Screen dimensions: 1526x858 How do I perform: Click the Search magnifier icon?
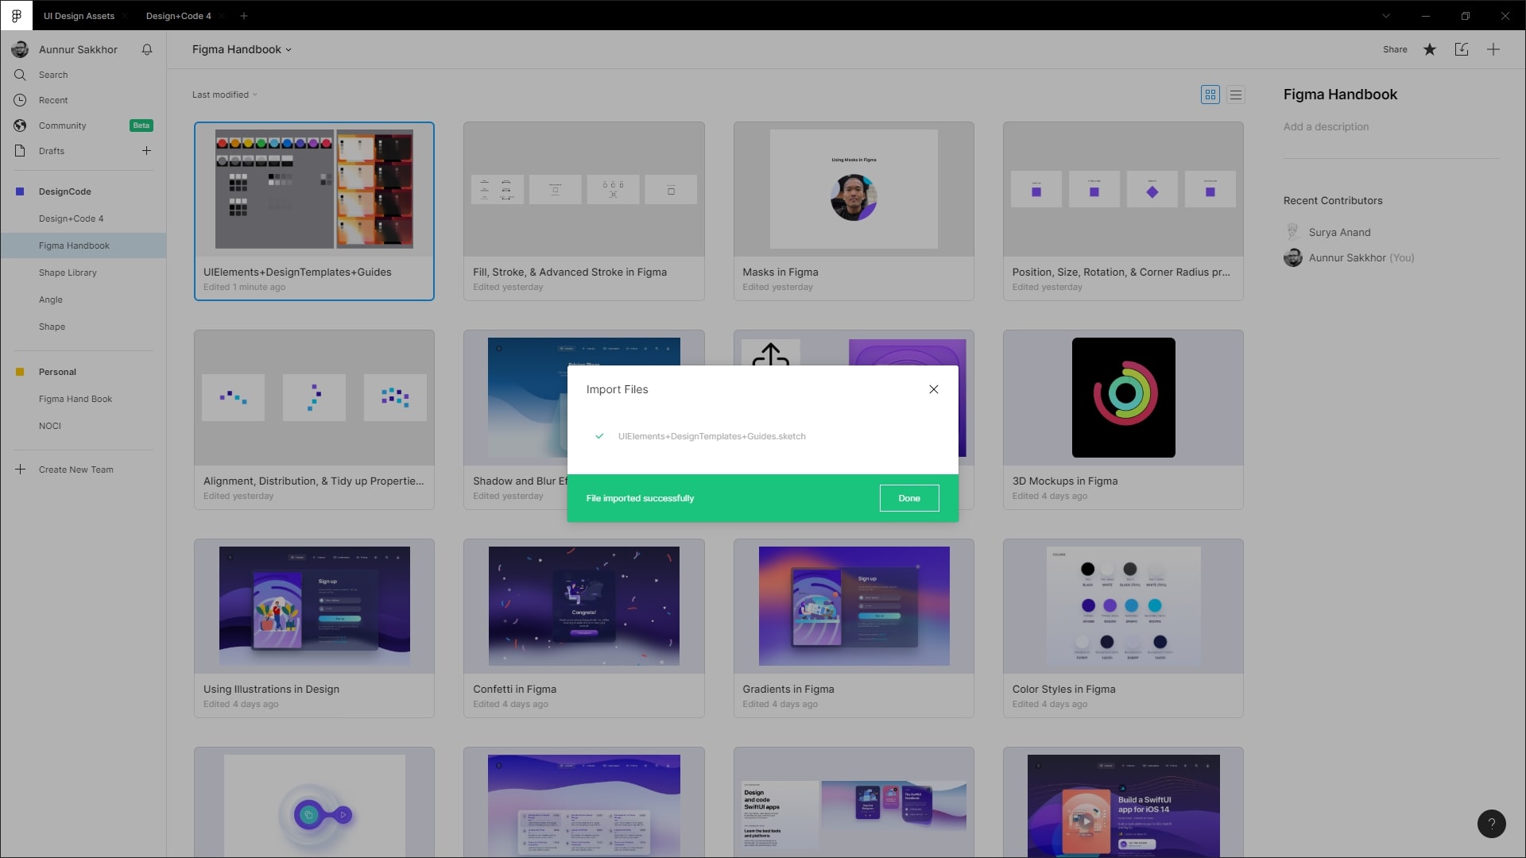pyautogui.click(x=20, y=75)
